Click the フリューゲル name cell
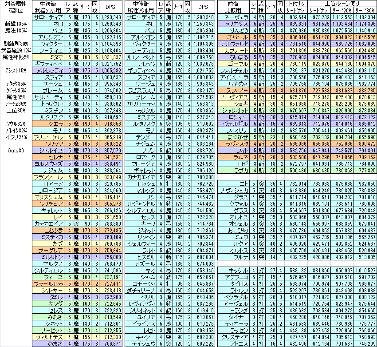 pos(48,137)
